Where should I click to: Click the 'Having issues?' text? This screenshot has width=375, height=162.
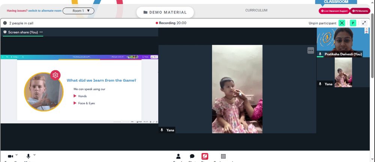click(17, 11)
